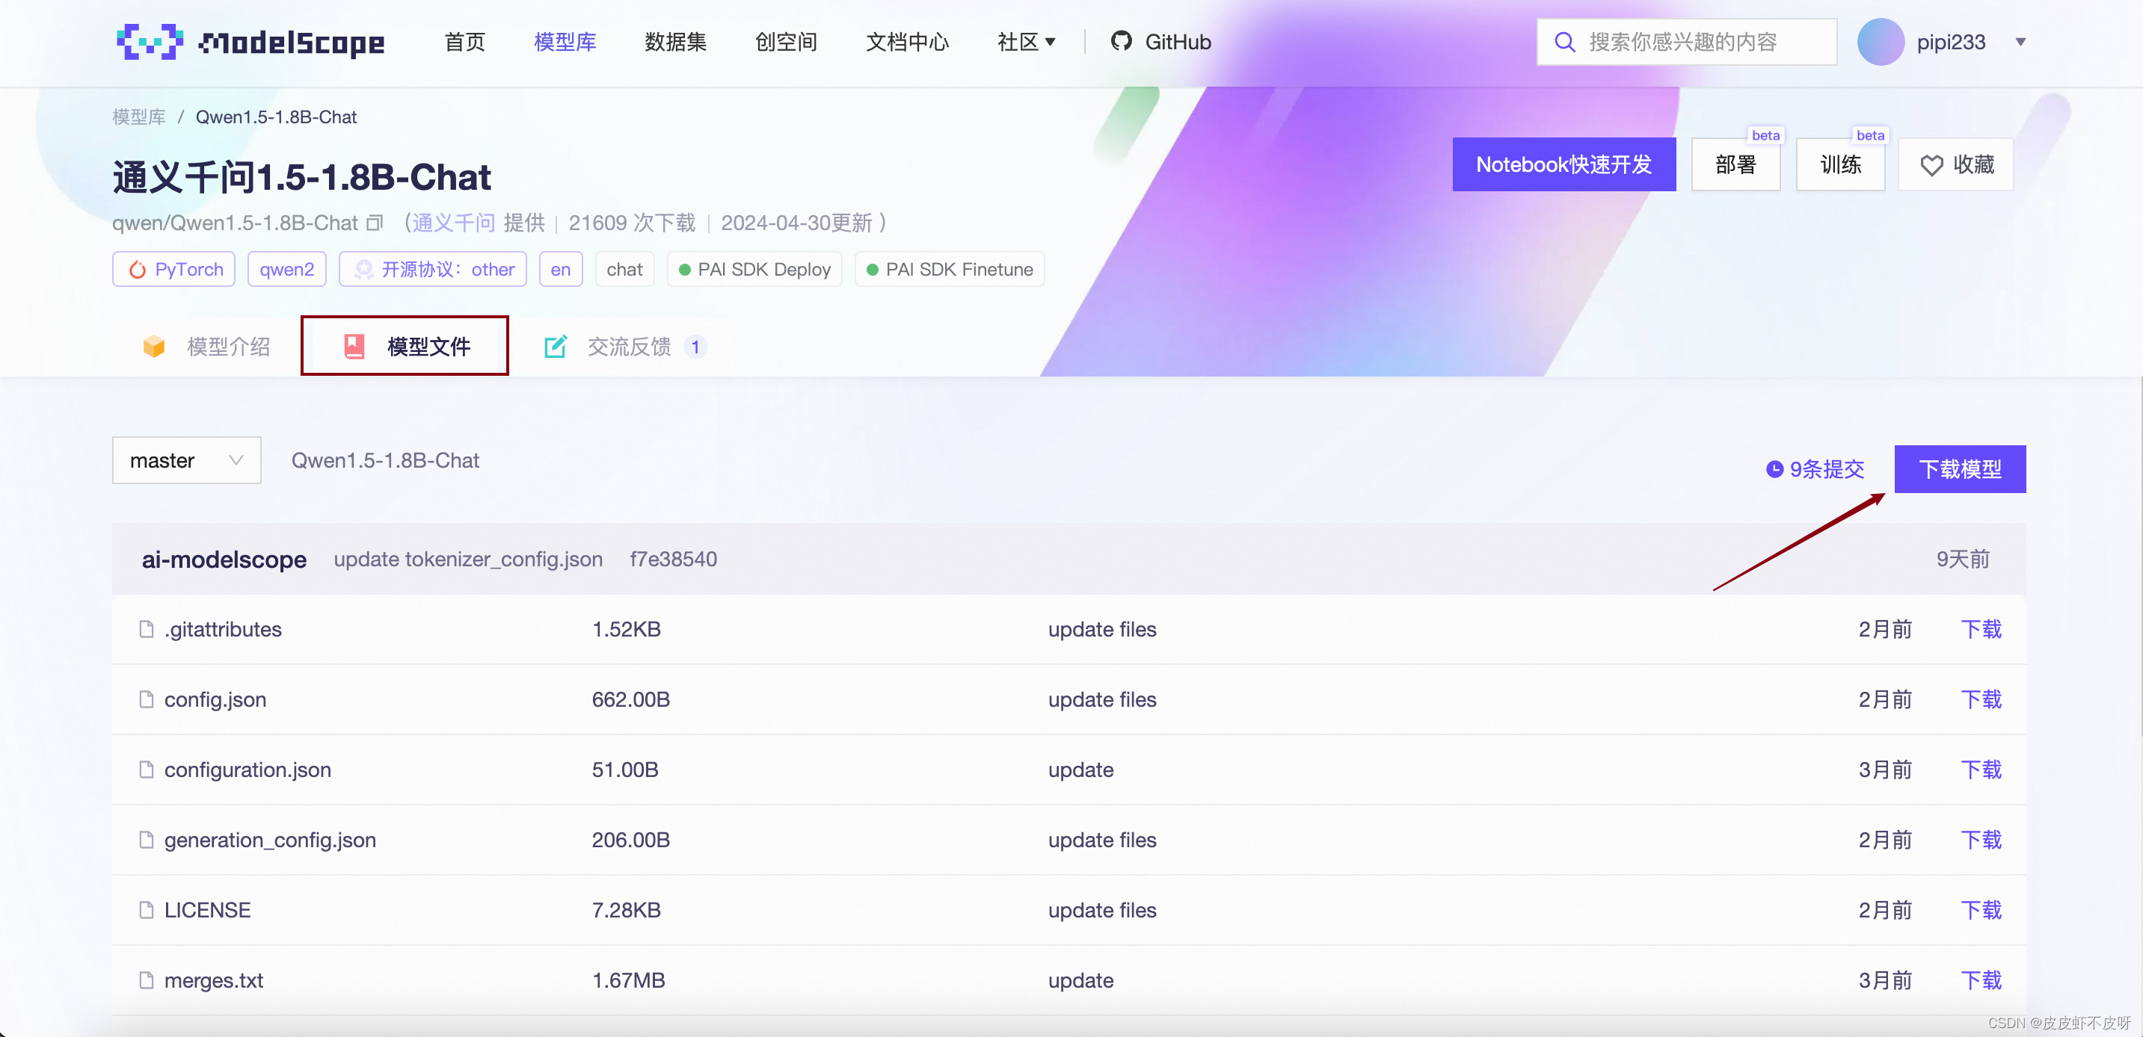Click the LICENSE file icon
The image size is (2143, 1037).
(x=147, y=910)
